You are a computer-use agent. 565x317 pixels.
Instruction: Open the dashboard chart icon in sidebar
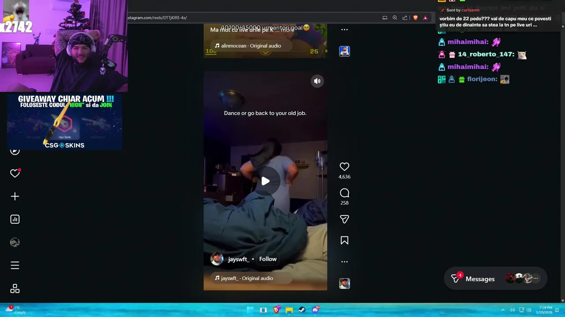tap(15, 219)
